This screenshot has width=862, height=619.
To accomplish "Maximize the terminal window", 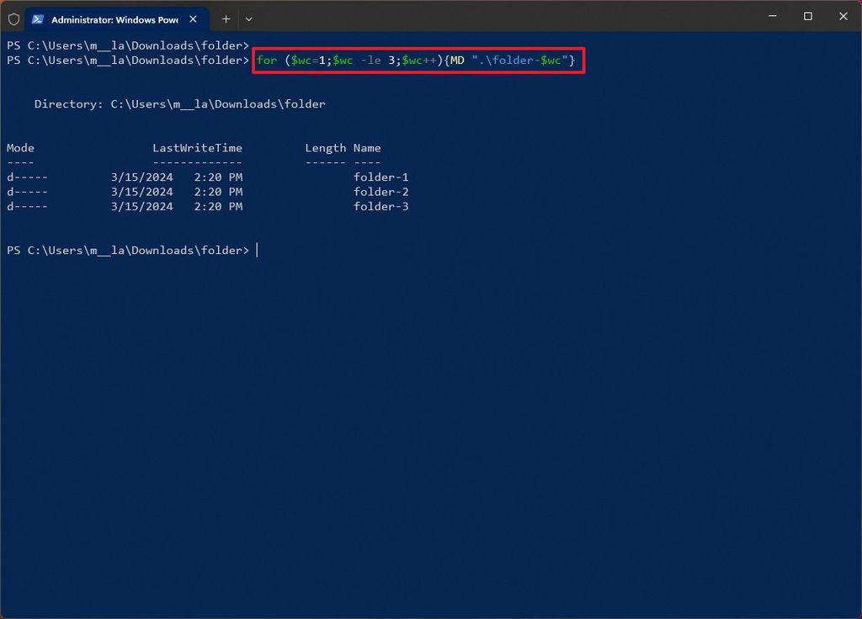I will [806, 16].
